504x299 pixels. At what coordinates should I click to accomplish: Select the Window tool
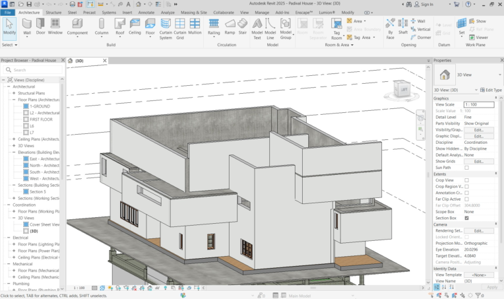pos(55,26)
